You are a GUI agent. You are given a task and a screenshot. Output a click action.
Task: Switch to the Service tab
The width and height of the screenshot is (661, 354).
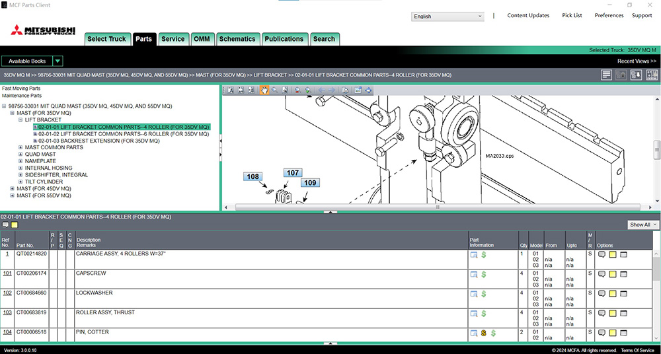(x=173, y=39)
